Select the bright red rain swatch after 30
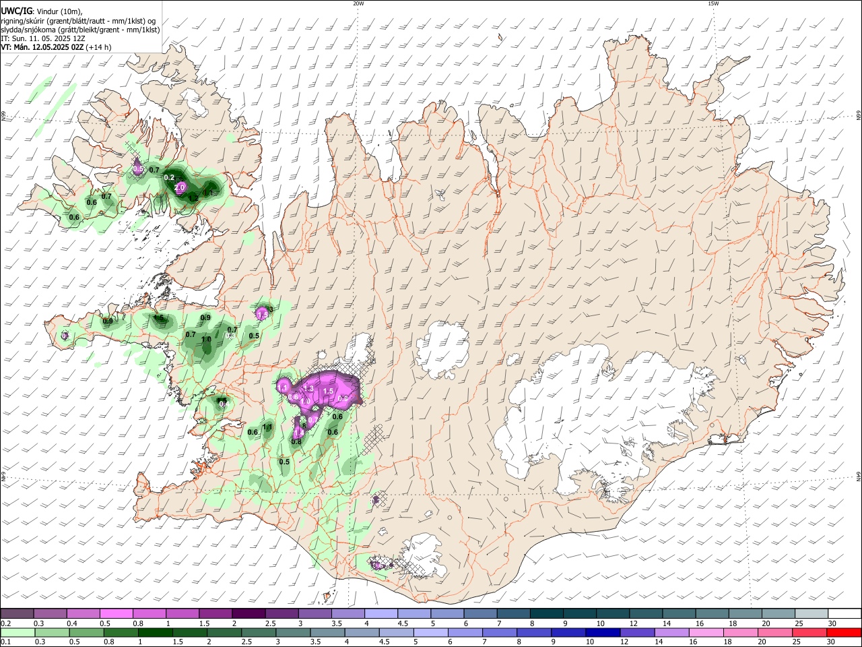The width and height of the screenshot is (862, 647). click(x=844, y=632)
